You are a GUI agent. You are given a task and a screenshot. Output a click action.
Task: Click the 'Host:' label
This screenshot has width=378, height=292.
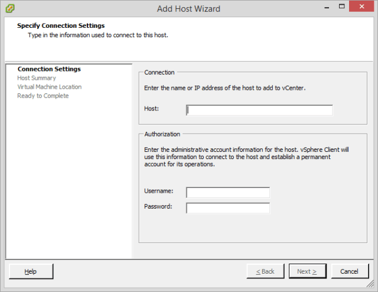click(151, 109)
